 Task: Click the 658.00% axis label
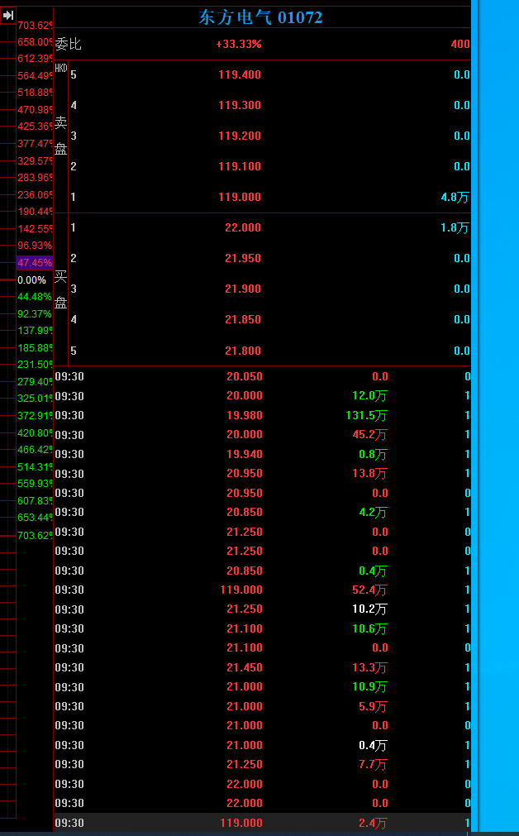point(36,41)
